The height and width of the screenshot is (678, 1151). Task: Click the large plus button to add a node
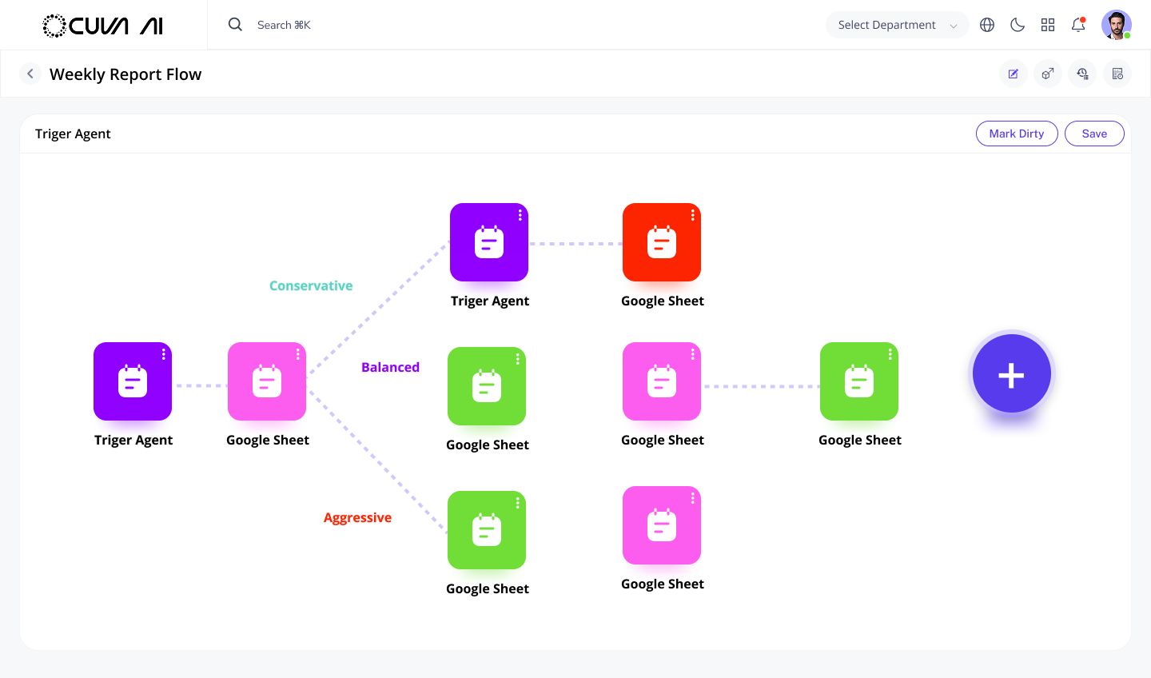pyautogui.click(x=1011, y=373)
